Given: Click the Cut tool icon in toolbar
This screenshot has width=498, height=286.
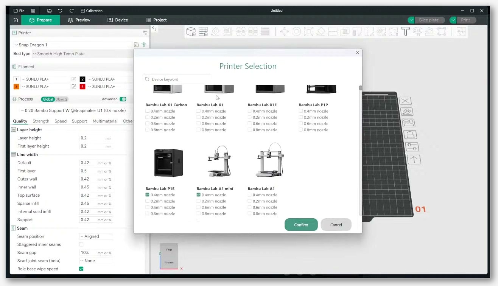Looking at the screenshot, I should coord(333,31).
